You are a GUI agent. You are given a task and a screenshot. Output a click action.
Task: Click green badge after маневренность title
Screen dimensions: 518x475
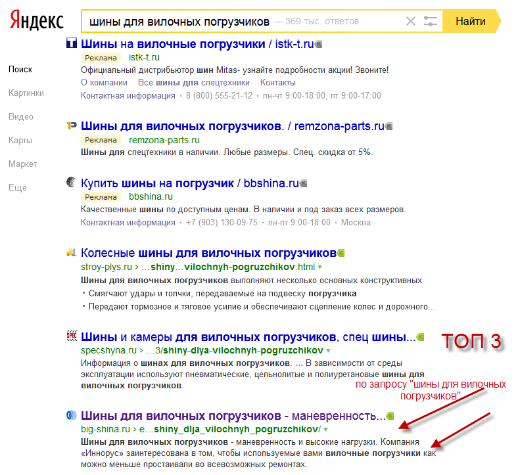point(390,416)
